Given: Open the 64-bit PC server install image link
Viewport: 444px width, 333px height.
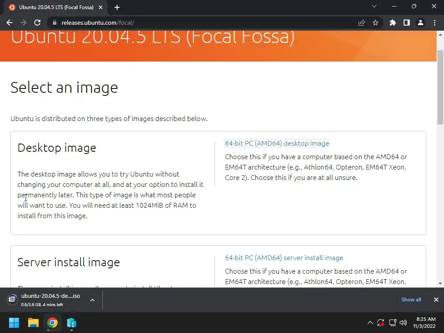Looking at the screenshot, I should 284,258.
